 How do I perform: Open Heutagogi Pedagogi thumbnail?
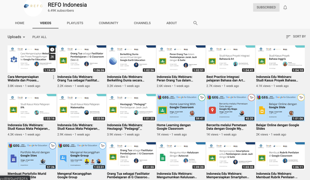[x=131, y=108]
